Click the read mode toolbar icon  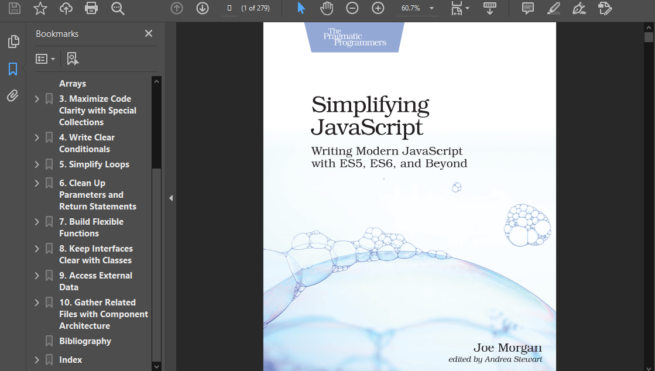489,8
